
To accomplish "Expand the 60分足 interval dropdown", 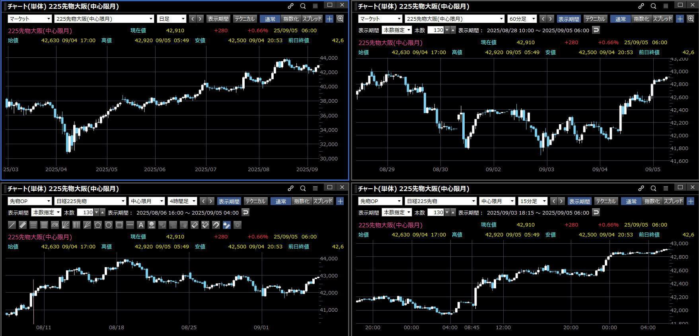I will (522, 19).
